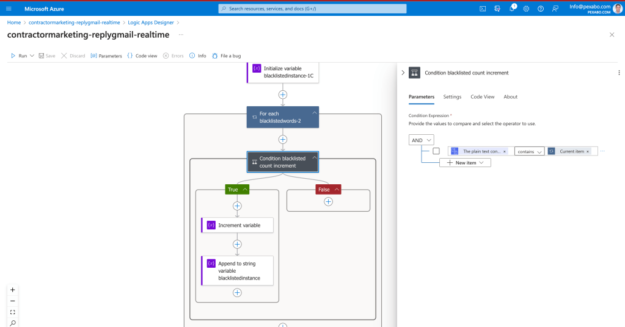
Task: Select Initialize variable blacklistedinstance action
Action: (283, 72)
